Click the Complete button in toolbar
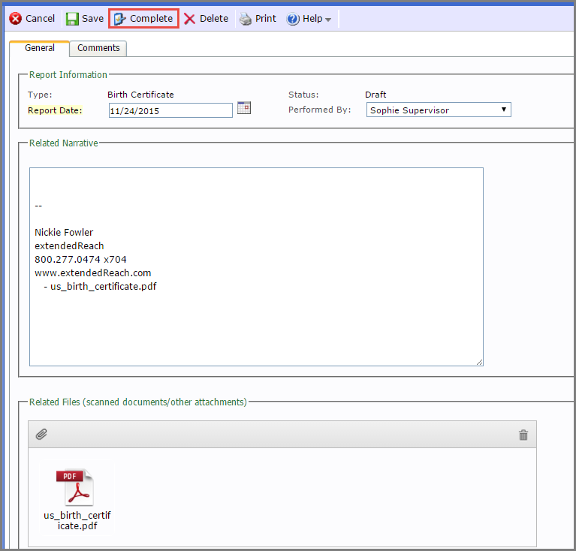 pos(143,18)
